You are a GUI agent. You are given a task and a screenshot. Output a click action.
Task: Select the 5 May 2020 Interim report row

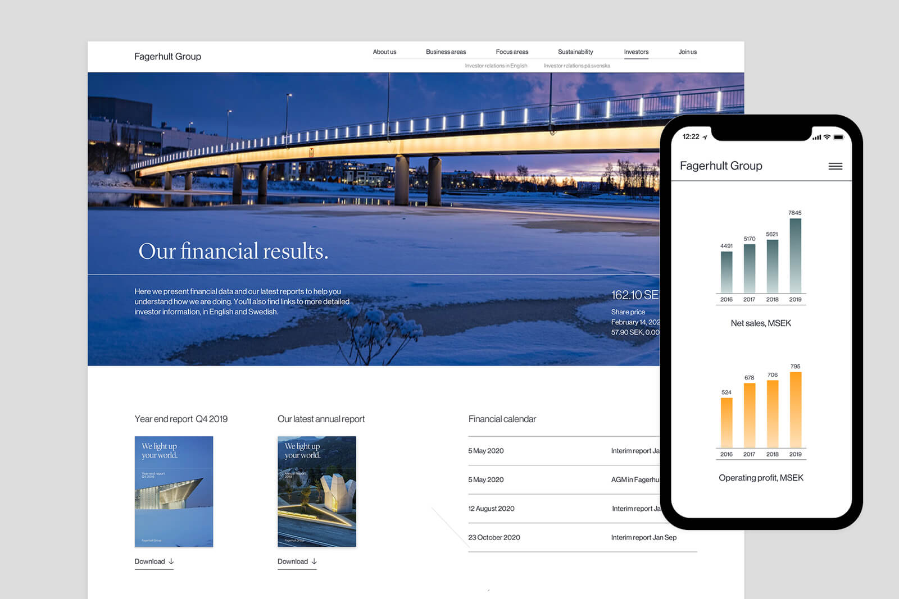(564, 451)
